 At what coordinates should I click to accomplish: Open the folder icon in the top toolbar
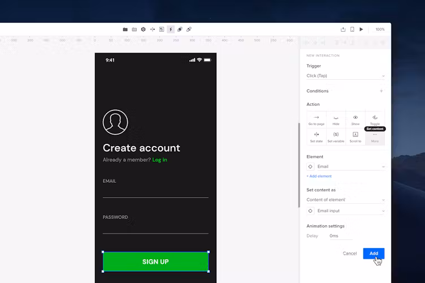pyautogui.click(x=125, y=29)
